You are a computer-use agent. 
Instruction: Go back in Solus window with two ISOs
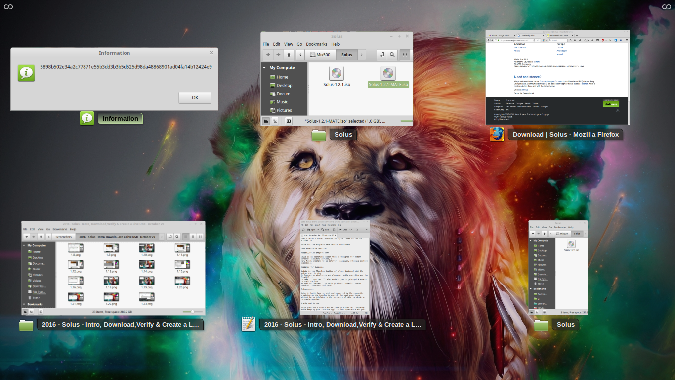[x=268, y=54]
